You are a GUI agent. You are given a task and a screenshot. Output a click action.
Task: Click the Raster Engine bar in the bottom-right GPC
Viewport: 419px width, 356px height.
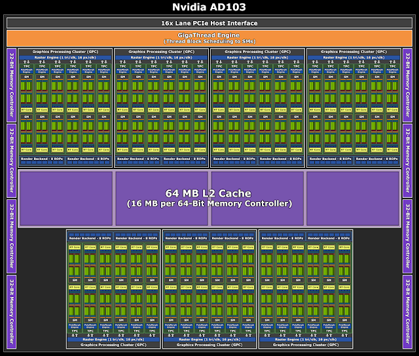click(306, 340)
